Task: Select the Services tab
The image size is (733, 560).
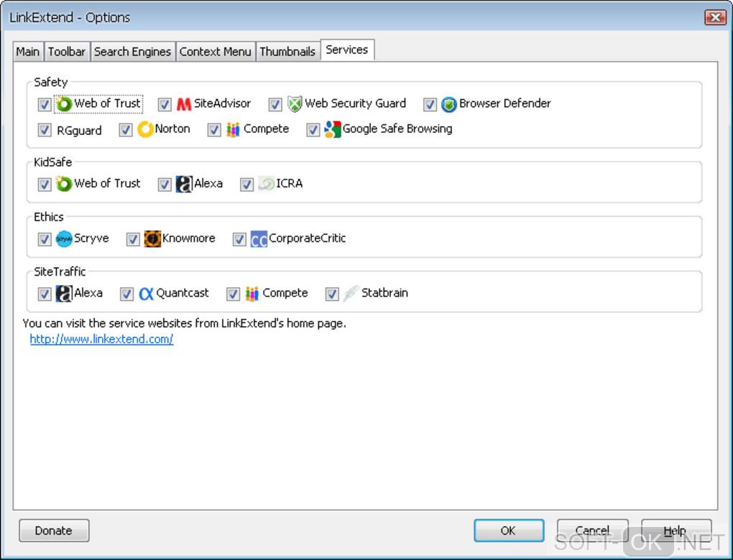Action: (x=347, y=50)
